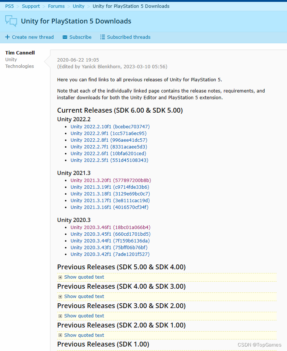The width and height of the screenshot is (287, 351).
Task: Open Unity 2022.2.9f1 (1cc571a6ec95) link
Action: pos(109,134)
